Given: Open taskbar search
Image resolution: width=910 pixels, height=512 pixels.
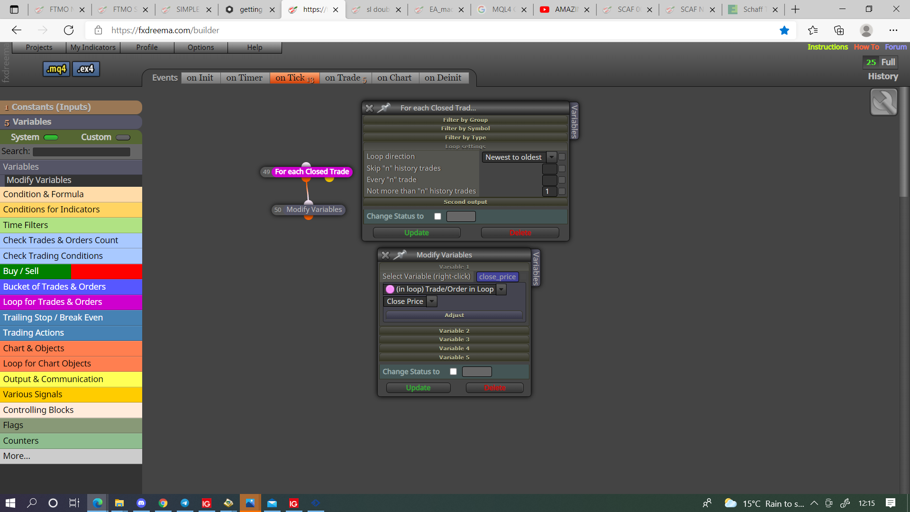Looking at the screenshot, I should 32,503.
